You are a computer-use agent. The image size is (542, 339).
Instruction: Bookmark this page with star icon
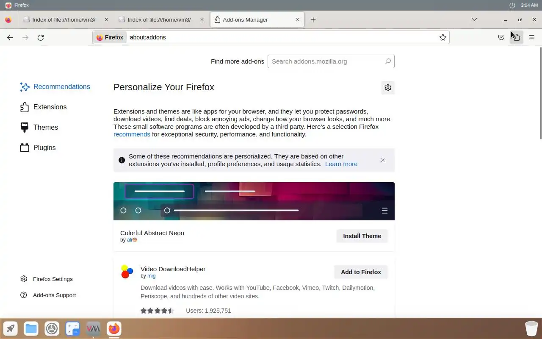(443, 37)
